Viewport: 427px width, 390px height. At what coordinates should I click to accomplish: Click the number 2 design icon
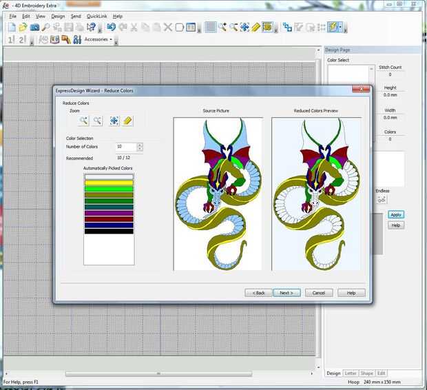coord(22,39)
